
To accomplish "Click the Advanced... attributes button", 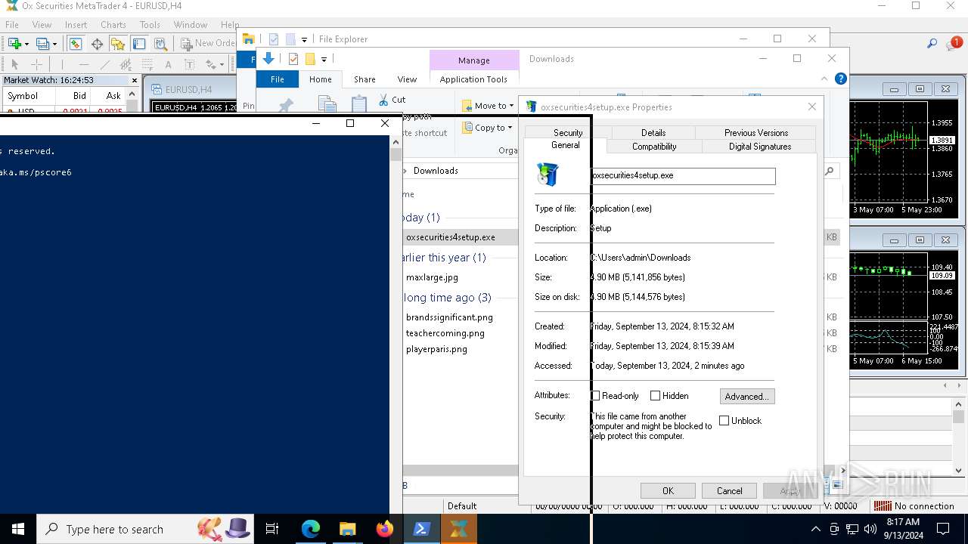I will (x=747, y=397).
